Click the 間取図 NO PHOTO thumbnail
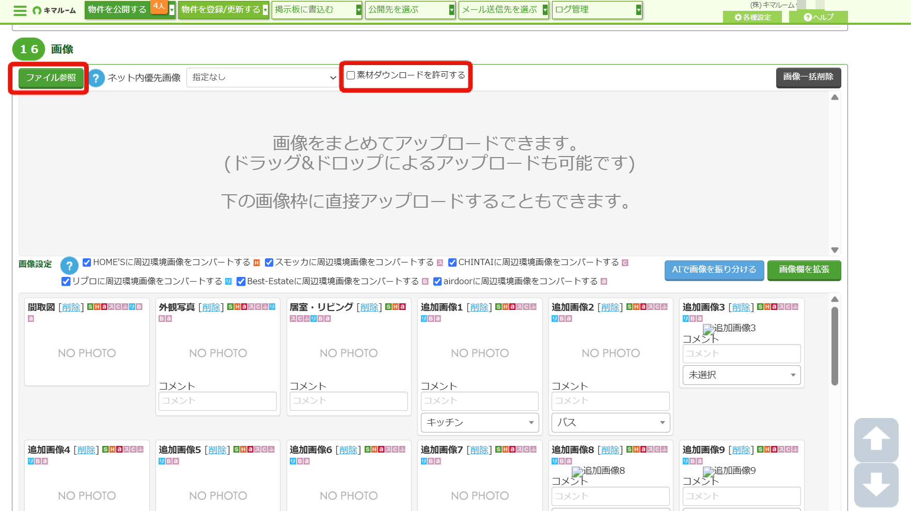911x511 pixels. [x=87, y=353]
